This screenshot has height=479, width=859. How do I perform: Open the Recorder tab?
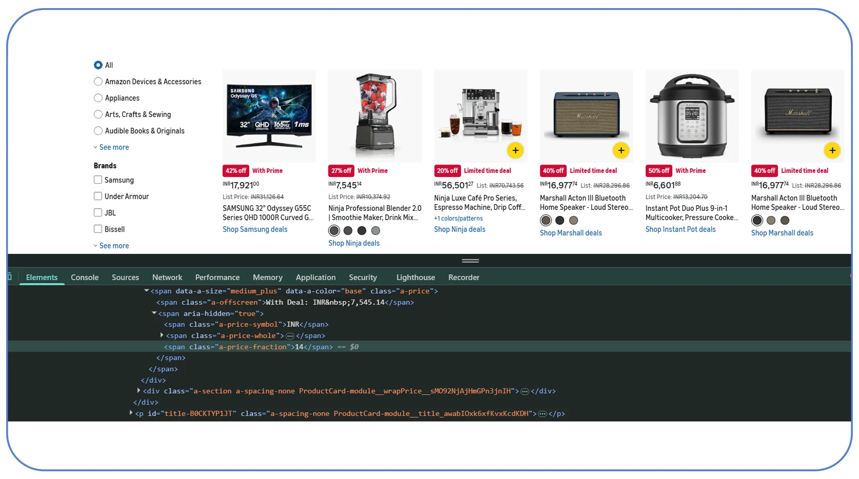464,277
